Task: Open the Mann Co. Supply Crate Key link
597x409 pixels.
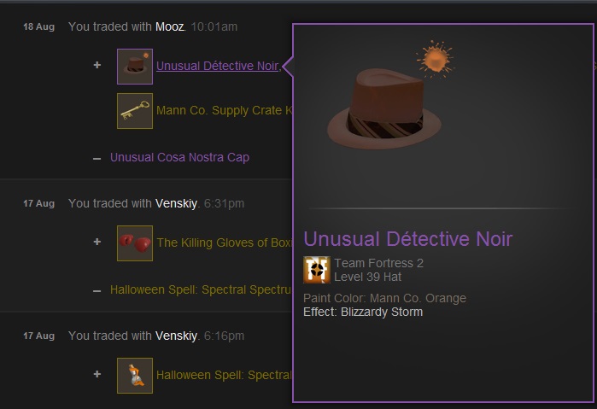Action: click(224, 110)
